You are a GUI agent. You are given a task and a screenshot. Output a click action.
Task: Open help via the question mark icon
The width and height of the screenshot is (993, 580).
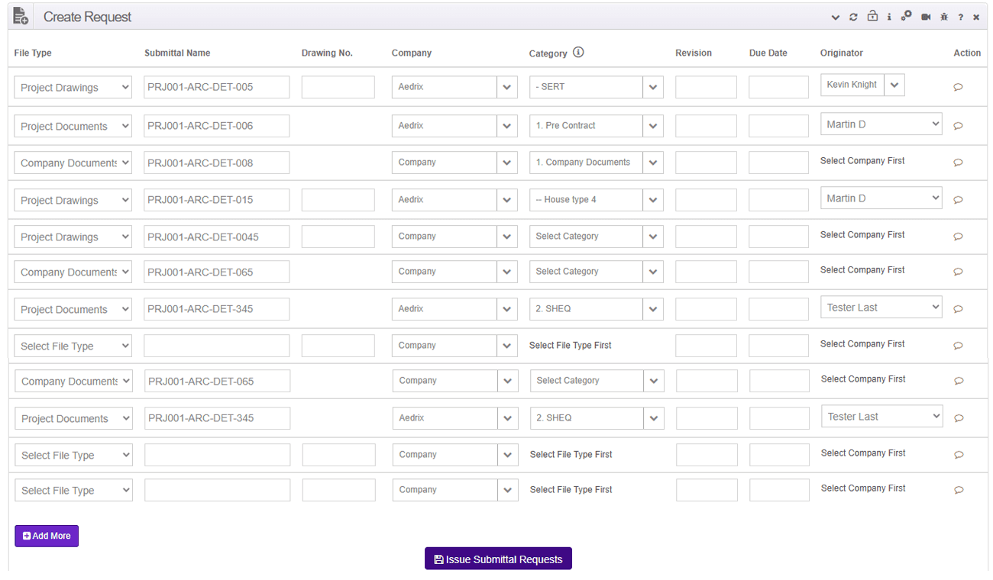[961, 17]
